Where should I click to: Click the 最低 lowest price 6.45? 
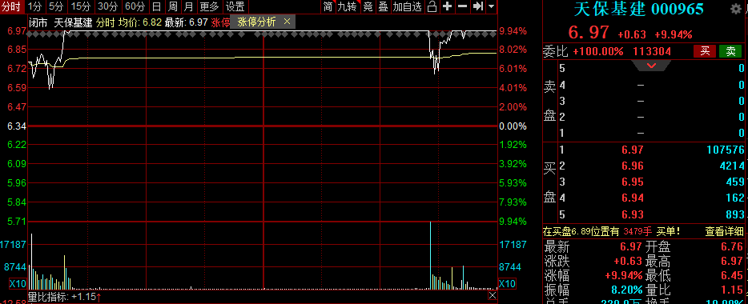click(x=732, y=275)
